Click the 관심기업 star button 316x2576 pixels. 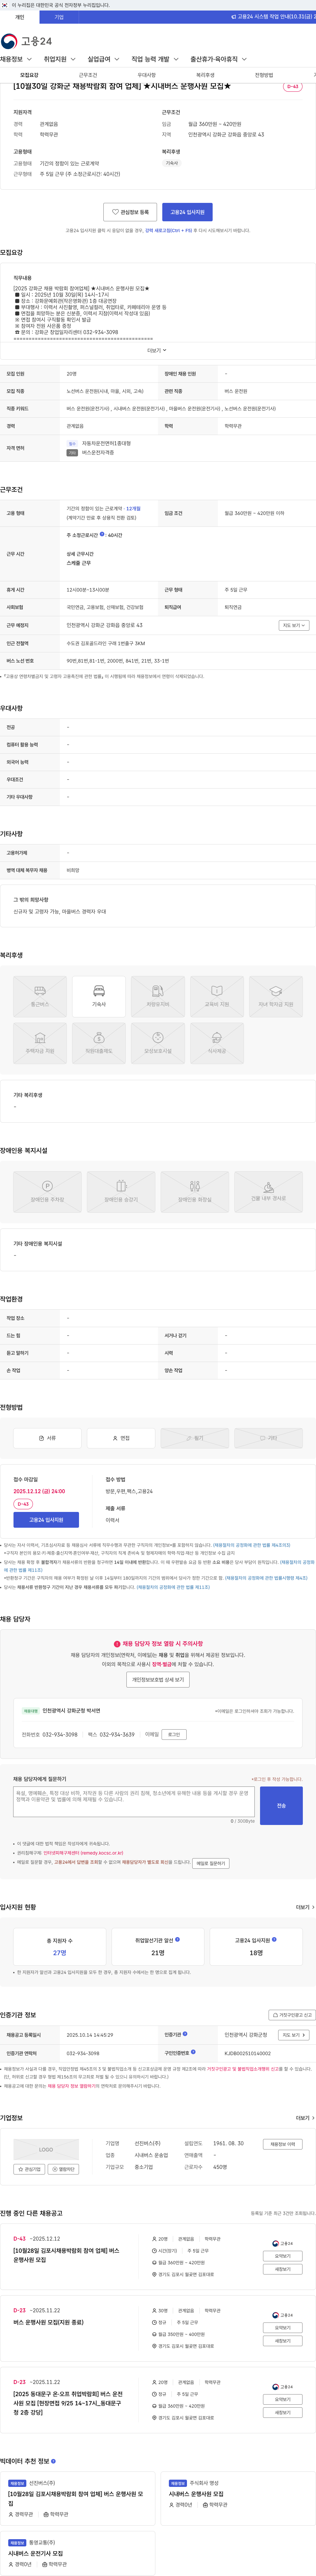click(29, 2169)
